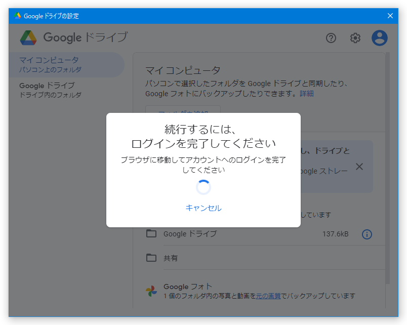Image resolution: width=407 pixels, height=325 pixels.
Task: Click the folder icon of the Google ドライブ row
Action: click(151, 233)
